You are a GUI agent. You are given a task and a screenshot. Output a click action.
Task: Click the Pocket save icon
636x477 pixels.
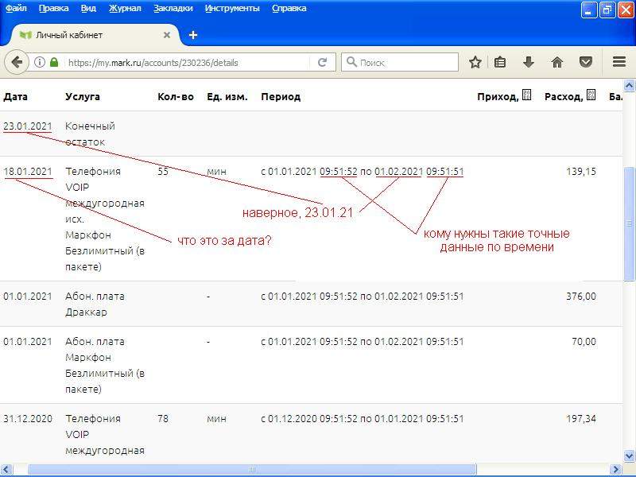(586, 62)
